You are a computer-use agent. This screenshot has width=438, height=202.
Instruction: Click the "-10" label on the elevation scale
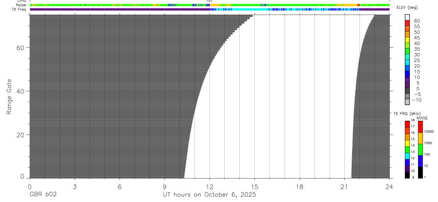(417, 100)
